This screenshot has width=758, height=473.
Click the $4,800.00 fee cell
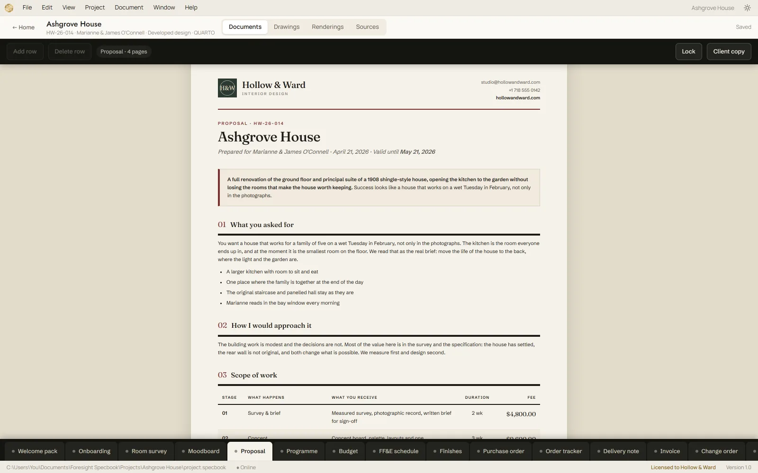[x=521, y=414]
